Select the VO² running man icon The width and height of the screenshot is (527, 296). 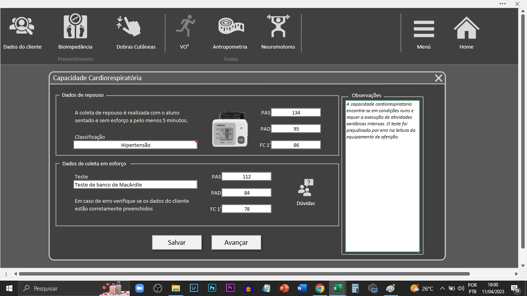[185, 26]
